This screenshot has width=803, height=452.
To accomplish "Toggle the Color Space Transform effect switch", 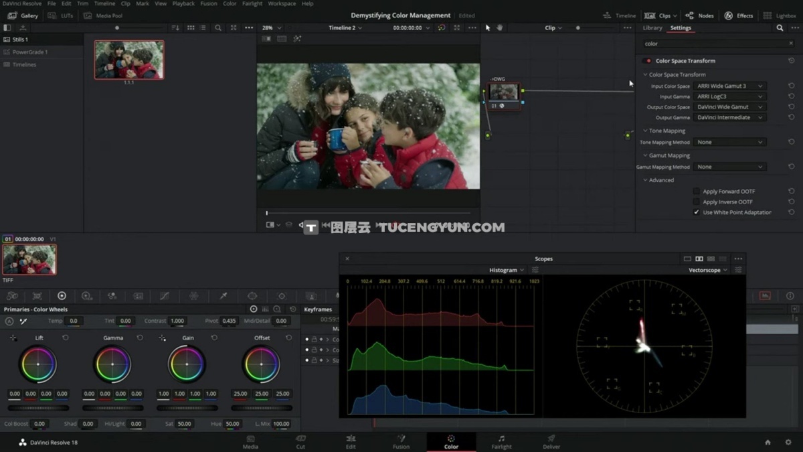I will tap(646, 61).
